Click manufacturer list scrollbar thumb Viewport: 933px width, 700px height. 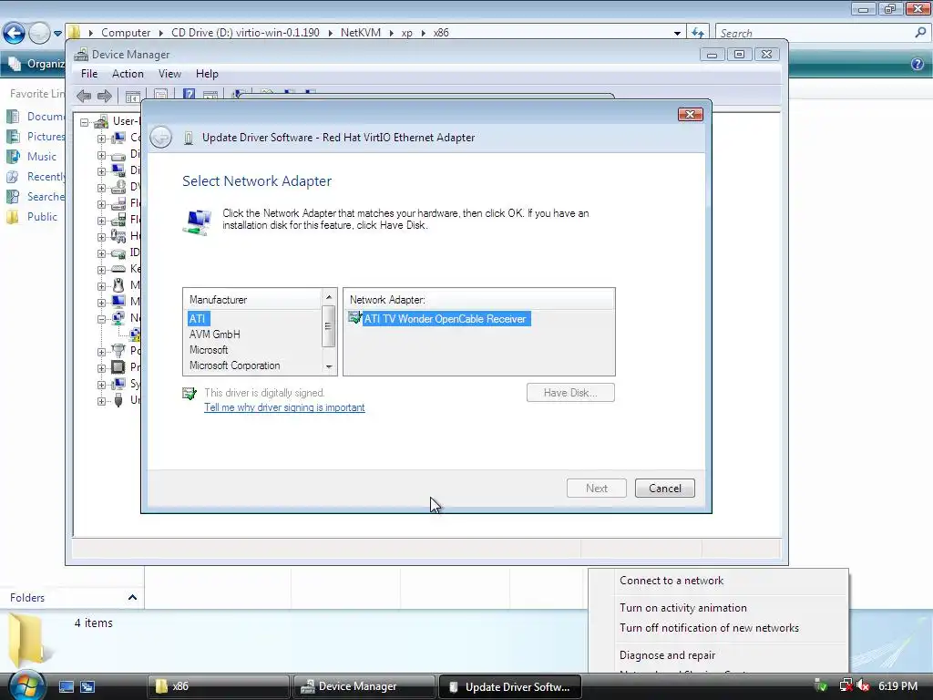click(328, 325)
